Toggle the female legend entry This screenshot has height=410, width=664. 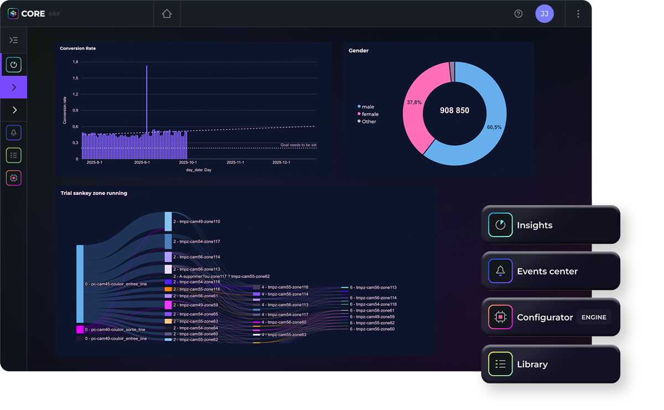370,114
